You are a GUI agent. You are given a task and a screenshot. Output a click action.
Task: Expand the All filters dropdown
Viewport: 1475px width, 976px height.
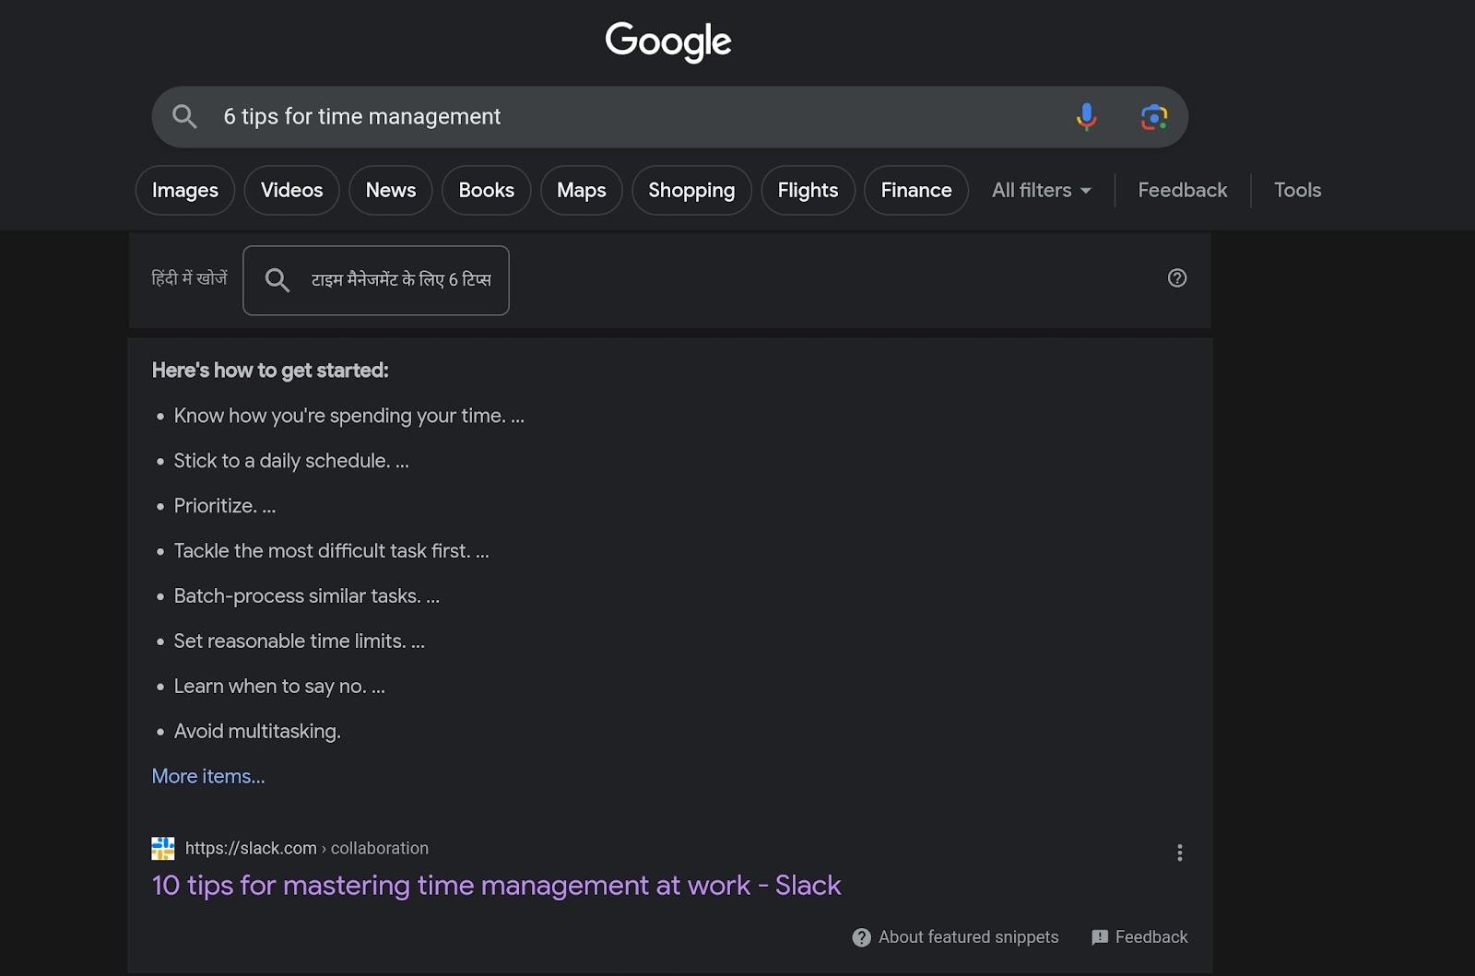[x=1042, y=190]
